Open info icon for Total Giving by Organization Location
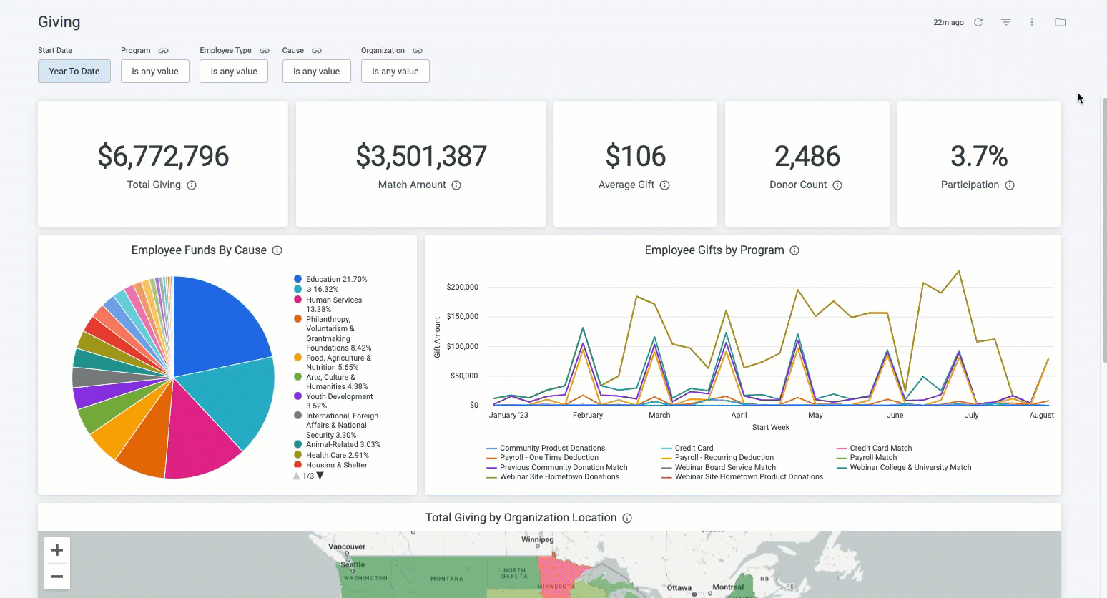Screen dimensions: 1107x598 click(627, 518)
